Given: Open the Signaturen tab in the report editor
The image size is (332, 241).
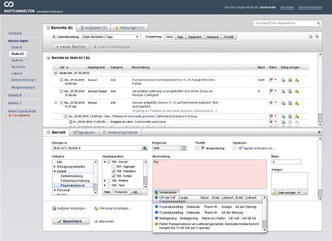Looking at the screenshot, I should tap(84, 132).
